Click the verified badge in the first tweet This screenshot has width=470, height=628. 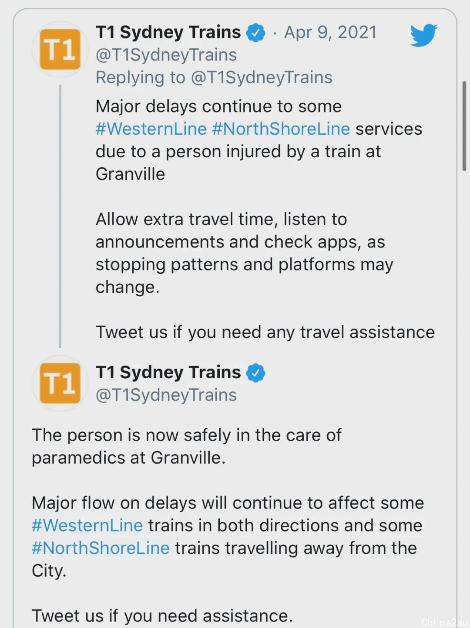[256, 33]
